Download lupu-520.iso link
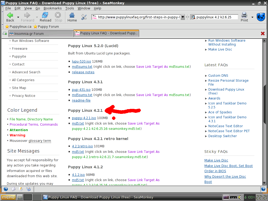This screenshot has width=268, height=201. tap(81, 61)
